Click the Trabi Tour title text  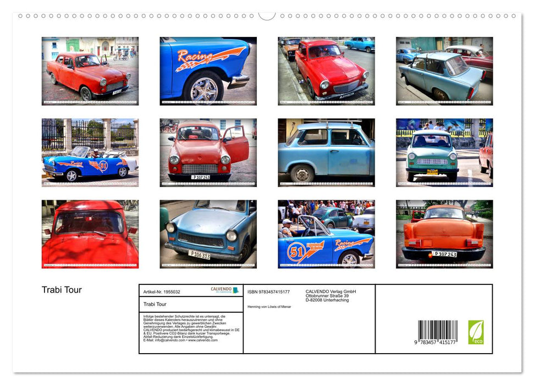point(155,304)
